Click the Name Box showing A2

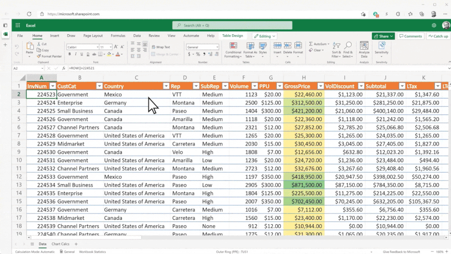coord(28,68)
